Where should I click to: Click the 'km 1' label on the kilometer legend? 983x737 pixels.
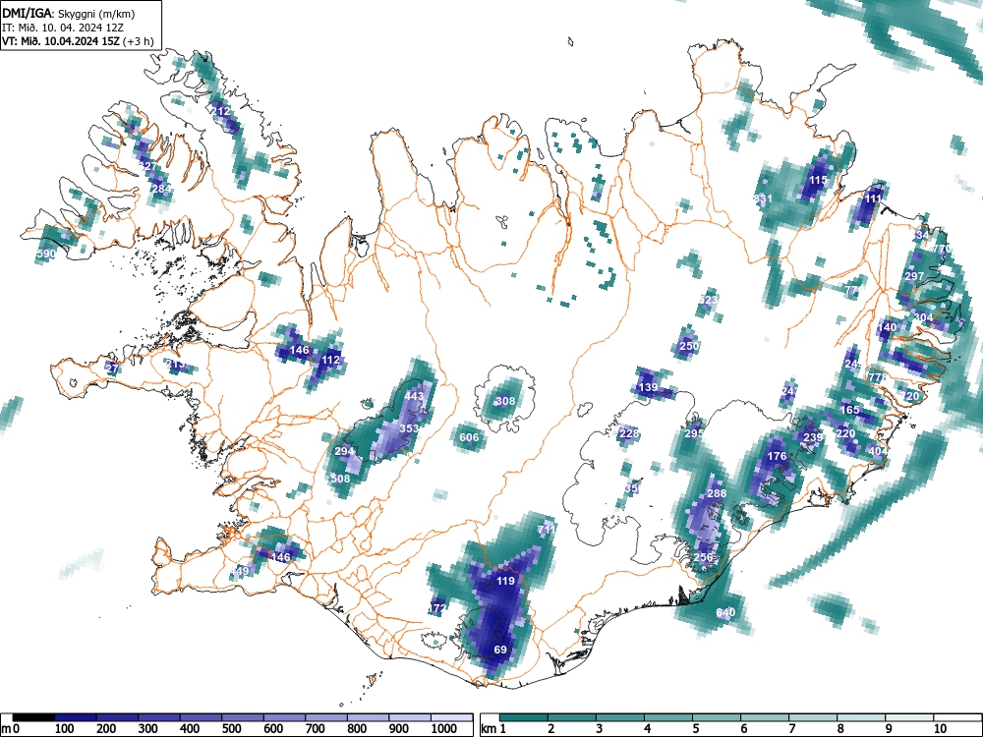pos(494,729)
